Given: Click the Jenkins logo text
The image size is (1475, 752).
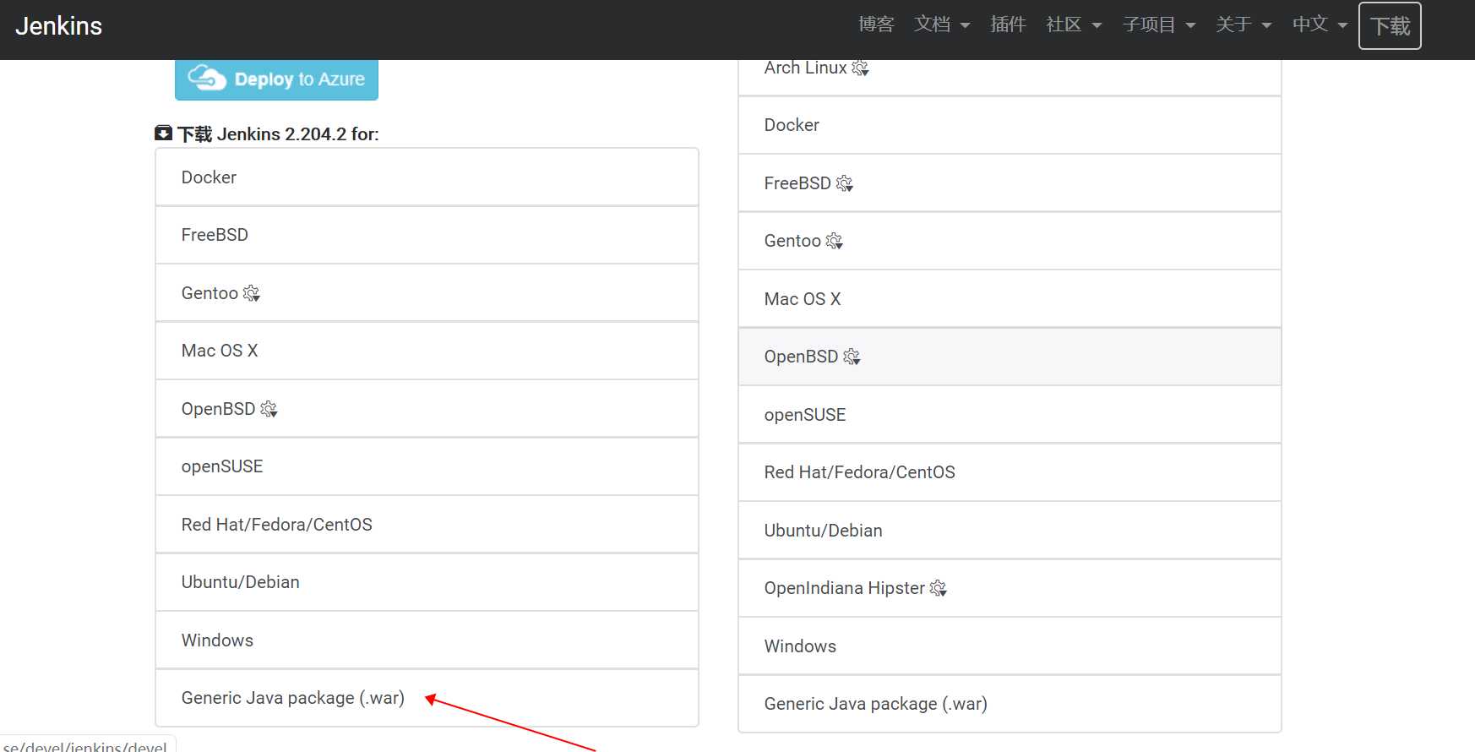Looking at the screenshot, I should coord(58,26).
